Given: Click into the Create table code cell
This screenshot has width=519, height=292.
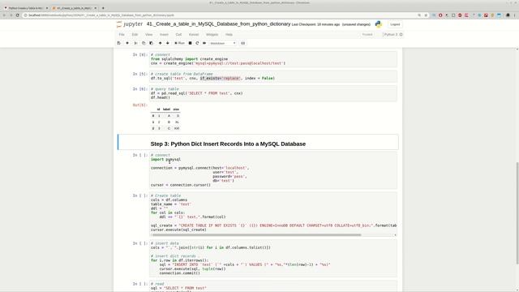Looking at the screenshot, I should click(273, 214).
